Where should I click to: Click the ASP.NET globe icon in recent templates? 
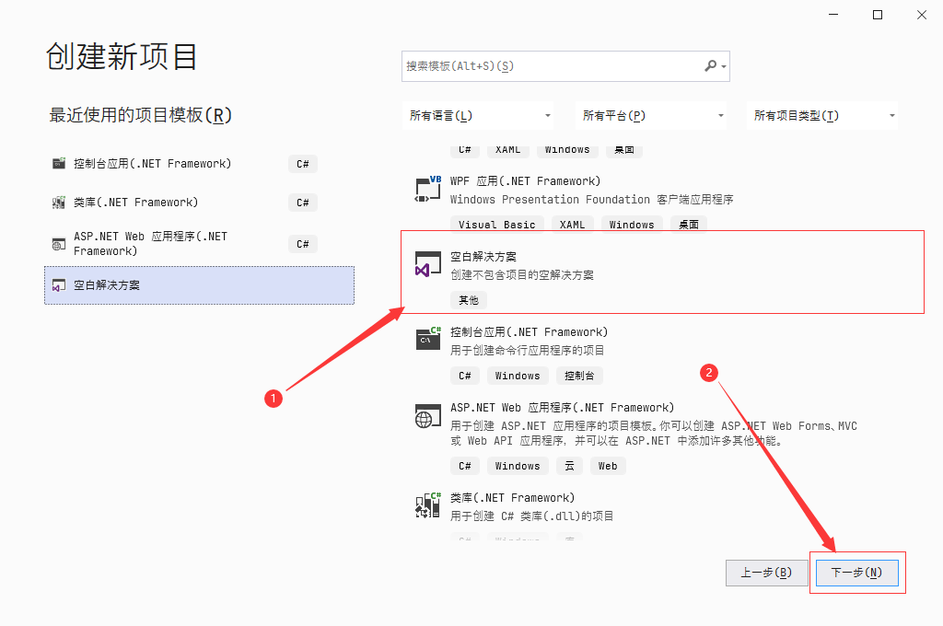[x=58, y=244]
